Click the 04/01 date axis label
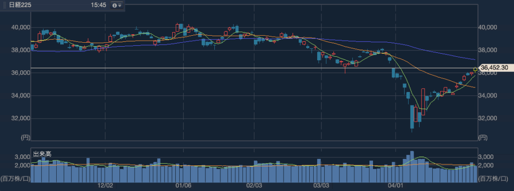This screenshot has width=514, height=191. 396,186
